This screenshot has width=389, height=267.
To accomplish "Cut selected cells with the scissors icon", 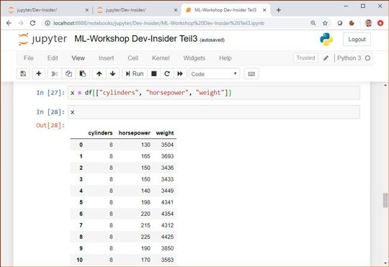I will (x=55, y=73).
